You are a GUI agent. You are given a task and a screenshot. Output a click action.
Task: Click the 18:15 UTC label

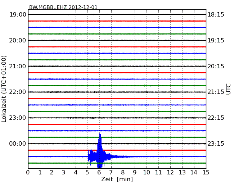(216, 15)
